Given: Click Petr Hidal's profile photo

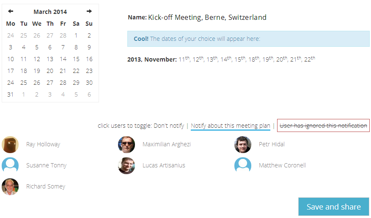Looking at the screenshot, I should pyautogui.click(x=243, y=145).
